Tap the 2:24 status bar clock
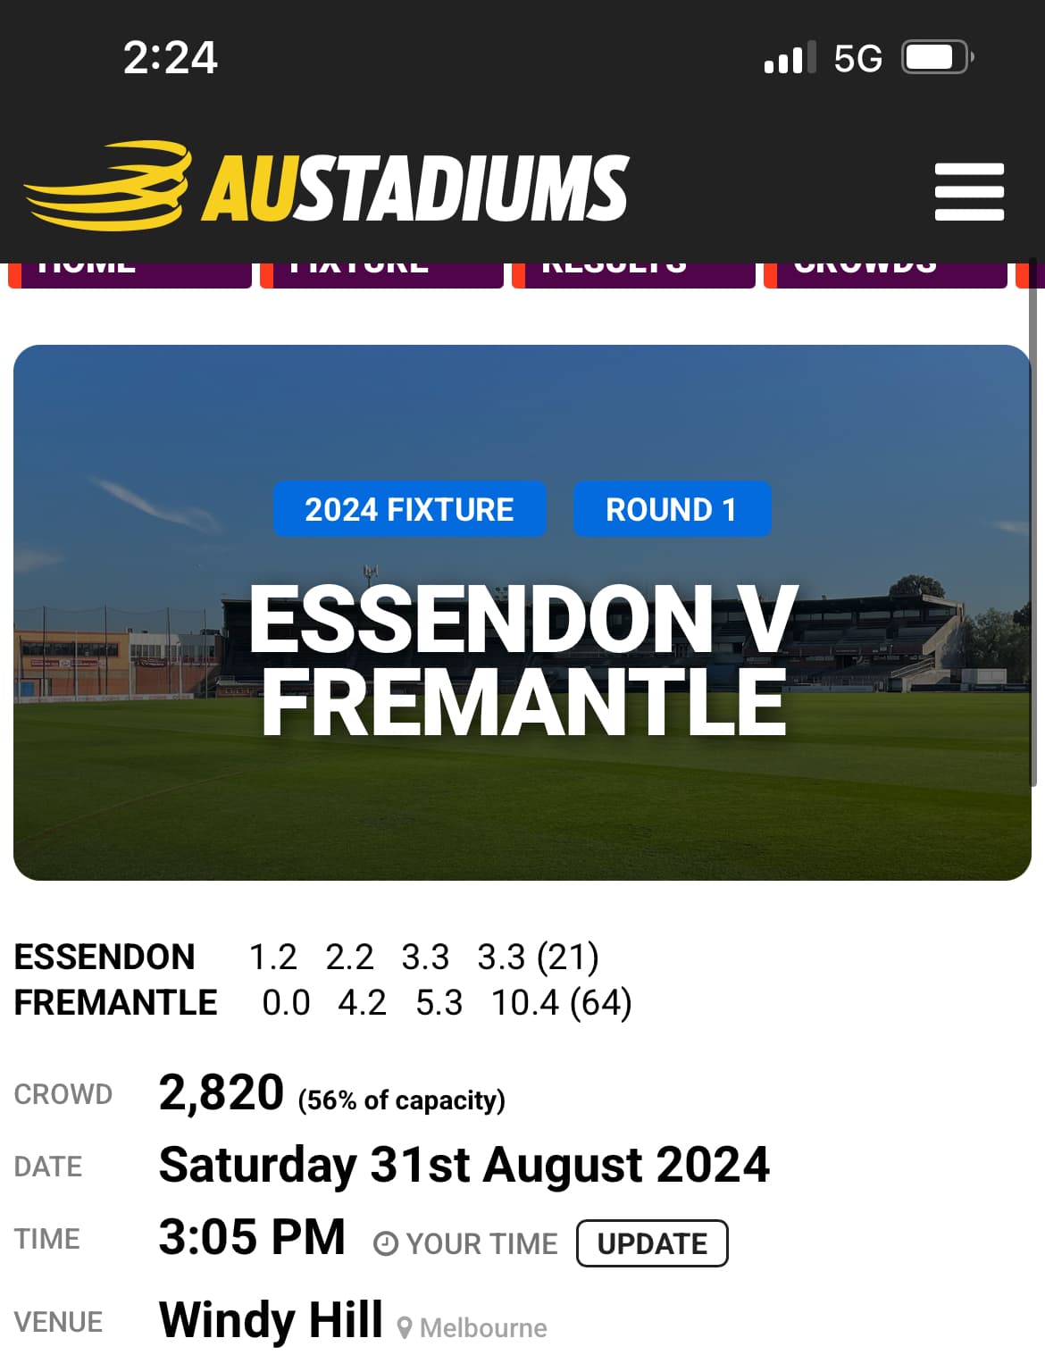 (170, 58)
